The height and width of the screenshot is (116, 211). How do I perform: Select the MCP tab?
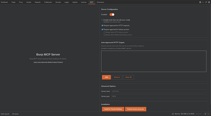pyautogui.click(x=92, y=2)
